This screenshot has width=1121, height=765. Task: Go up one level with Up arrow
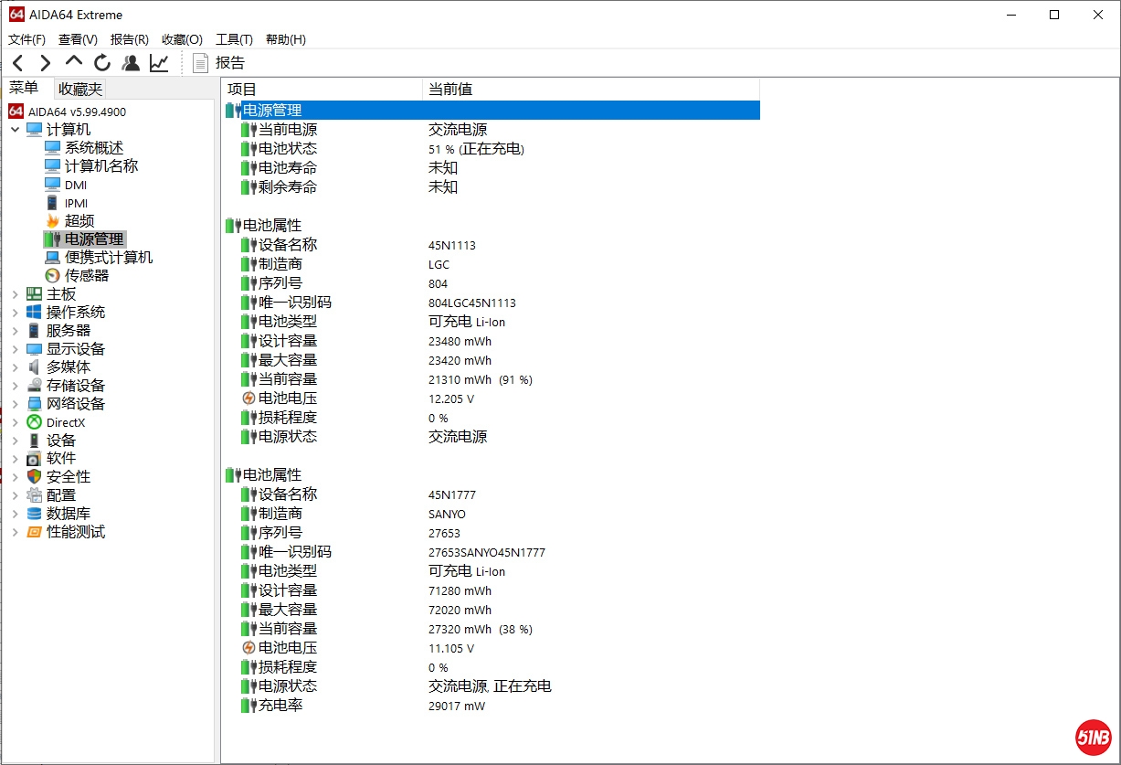click(74, 62)
